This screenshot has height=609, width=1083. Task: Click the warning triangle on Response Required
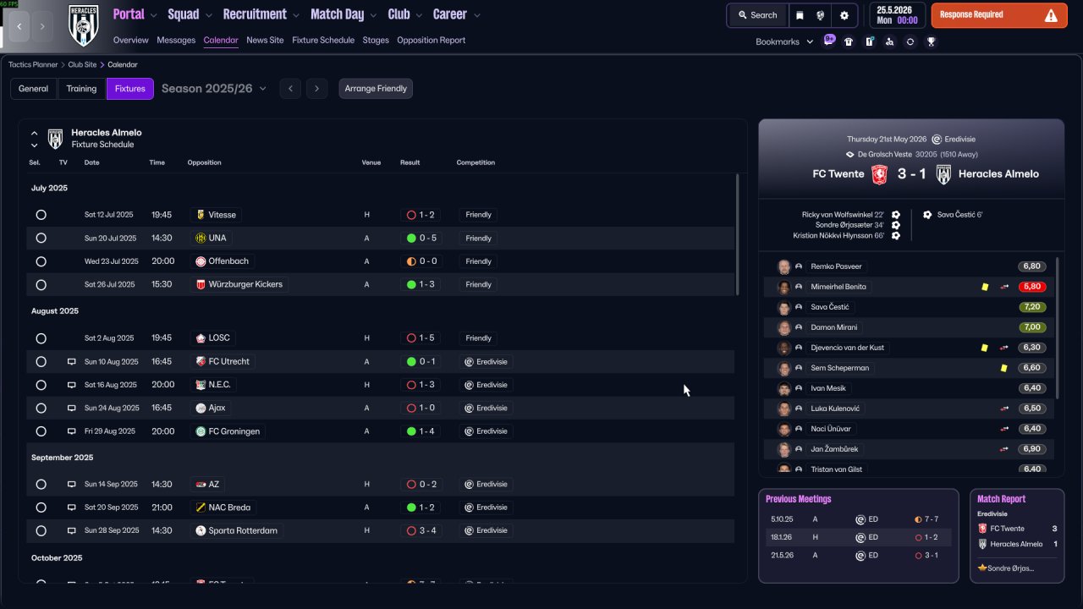(x=1051, y=15)
